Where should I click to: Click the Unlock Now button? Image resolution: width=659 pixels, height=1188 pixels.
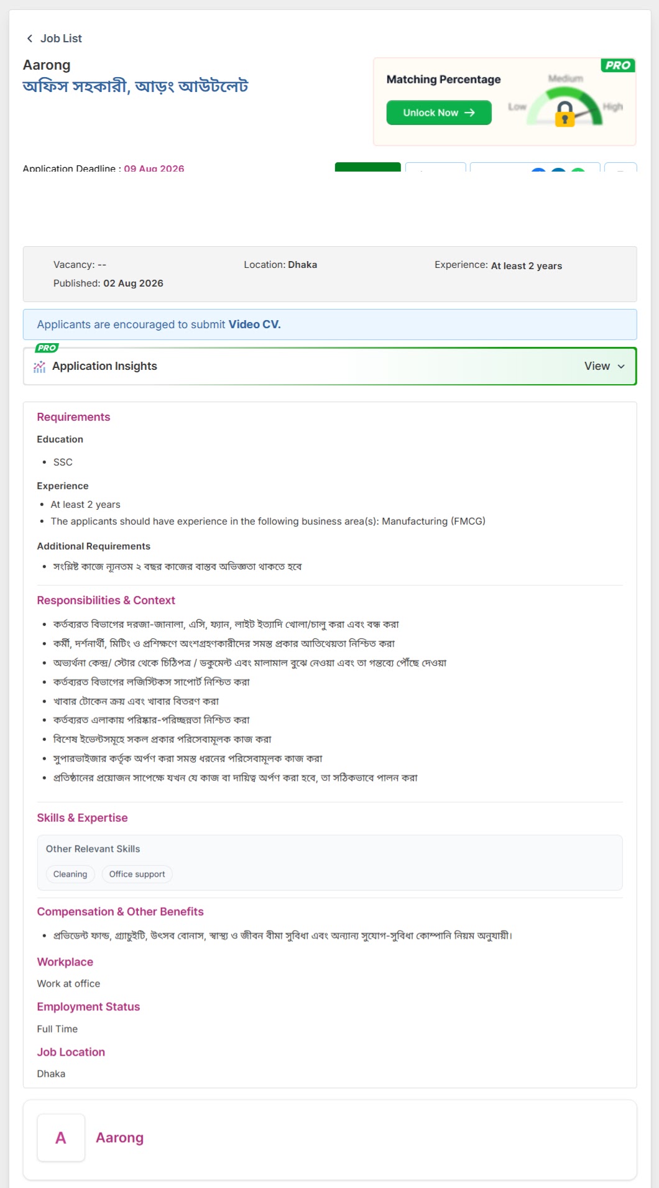coord(439,113)
